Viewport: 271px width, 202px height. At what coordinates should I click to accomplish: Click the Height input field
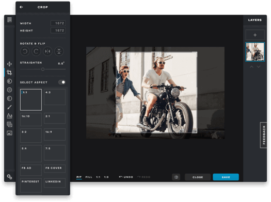(58, 30)
